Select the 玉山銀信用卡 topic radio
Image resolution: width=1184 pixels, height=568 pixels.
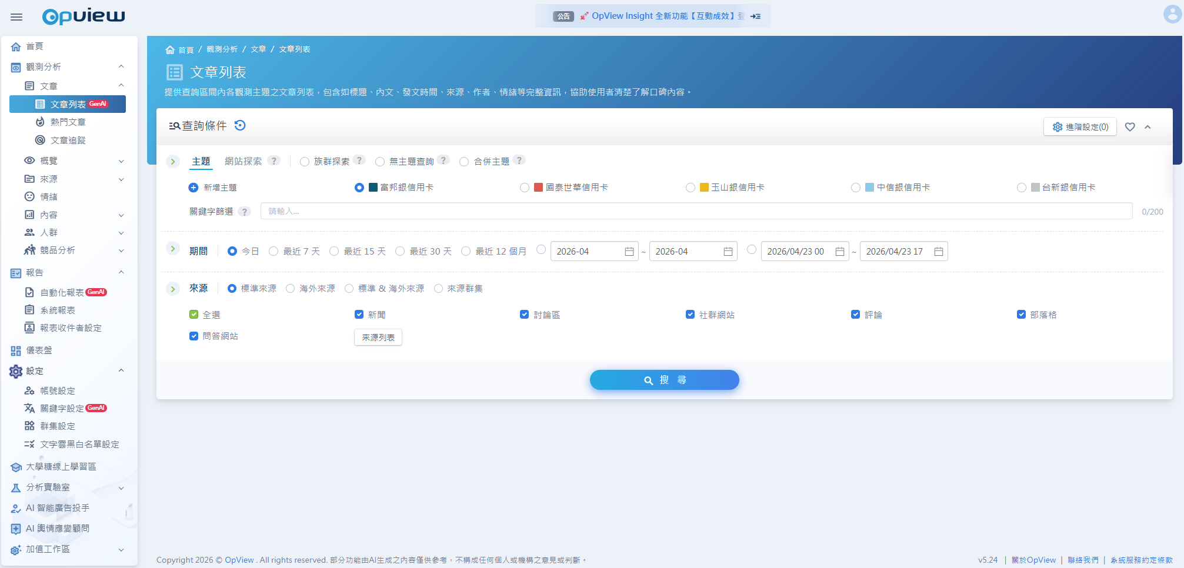(691, 188)
